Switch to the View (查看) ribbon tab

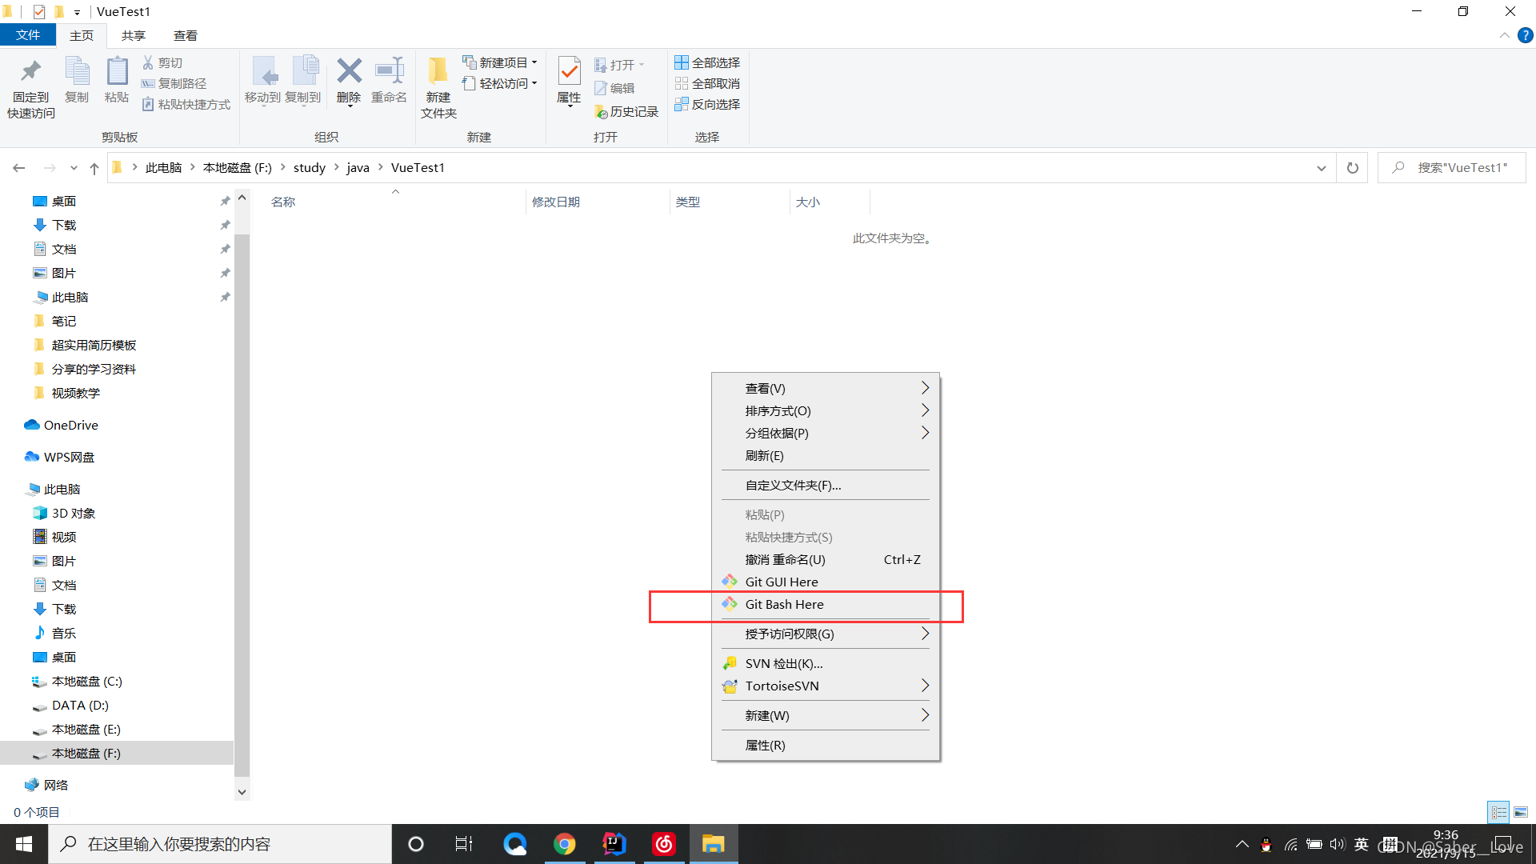(x=185, y=35)
